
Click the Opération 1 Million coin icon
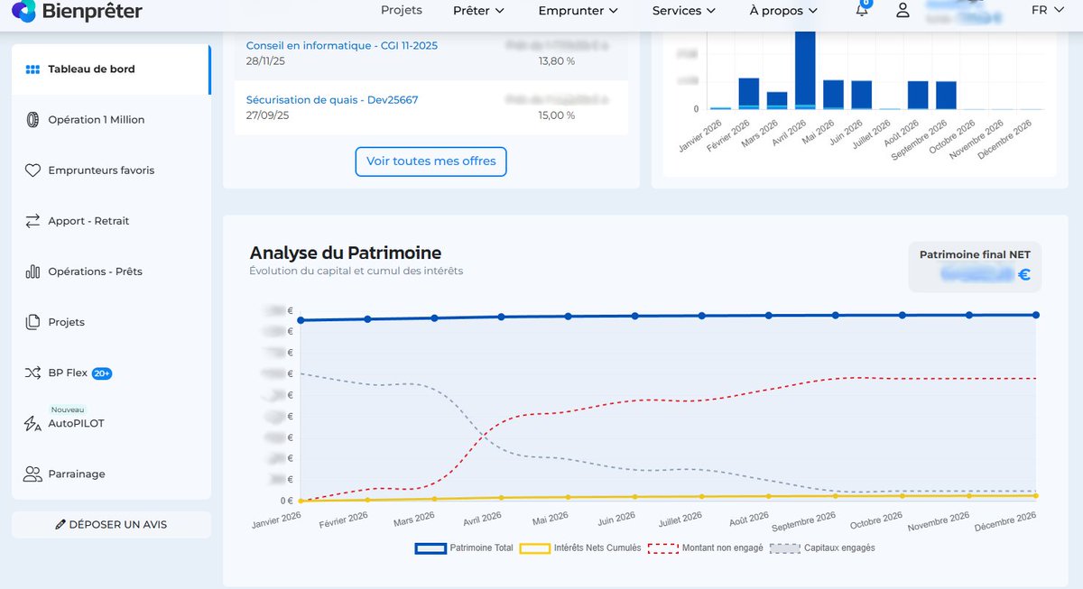pyautogui.click(x=33, y=120)
